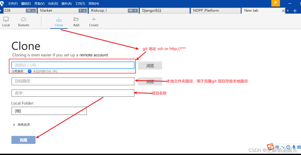301x155 pixels.
Task: Click the voice input microphone icon
Action: click(294, 147)
